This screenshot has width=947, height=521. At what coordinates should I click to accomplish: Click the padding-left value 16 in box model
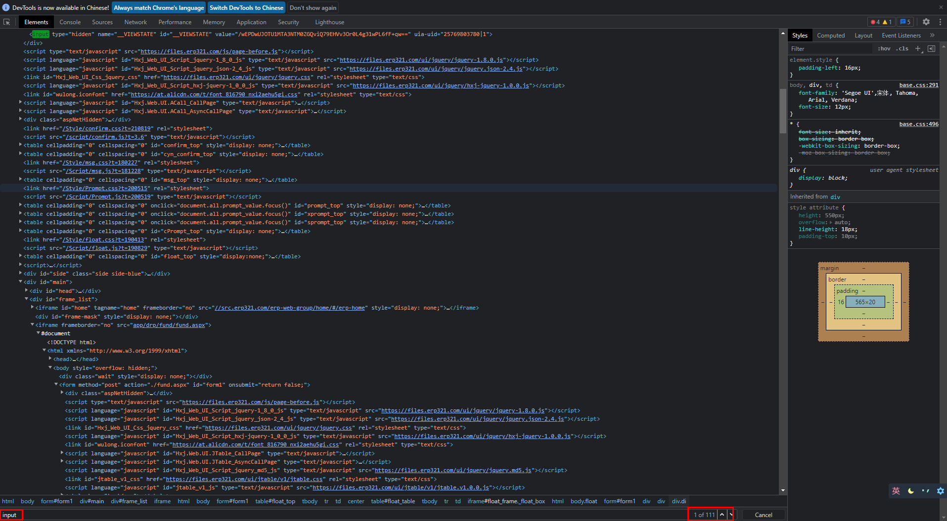pos(841,302)
